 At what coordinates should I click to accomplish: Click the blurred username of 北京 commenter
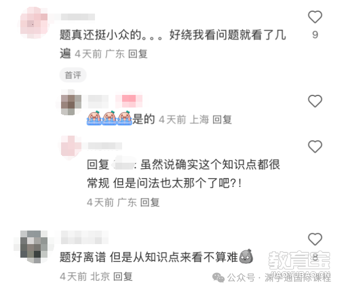click(85, 237)
